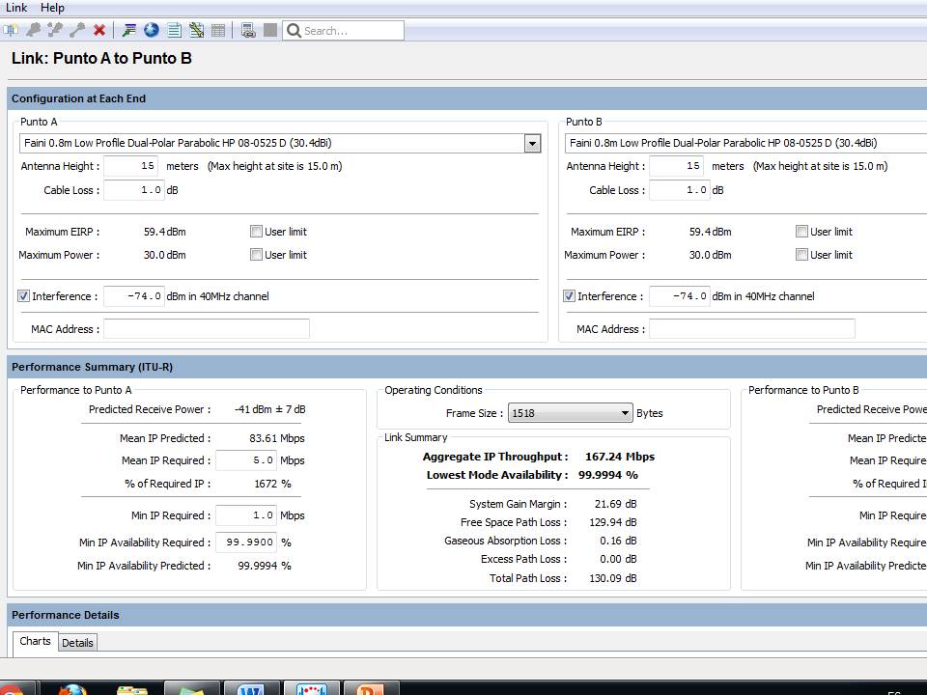Edit Punto A Interference value field

pos(134,296)
